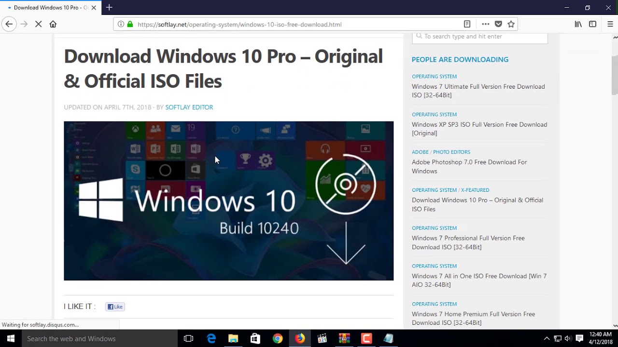Bookmark this page with star
The image size is (618, 347).
[x=511, y=24]
